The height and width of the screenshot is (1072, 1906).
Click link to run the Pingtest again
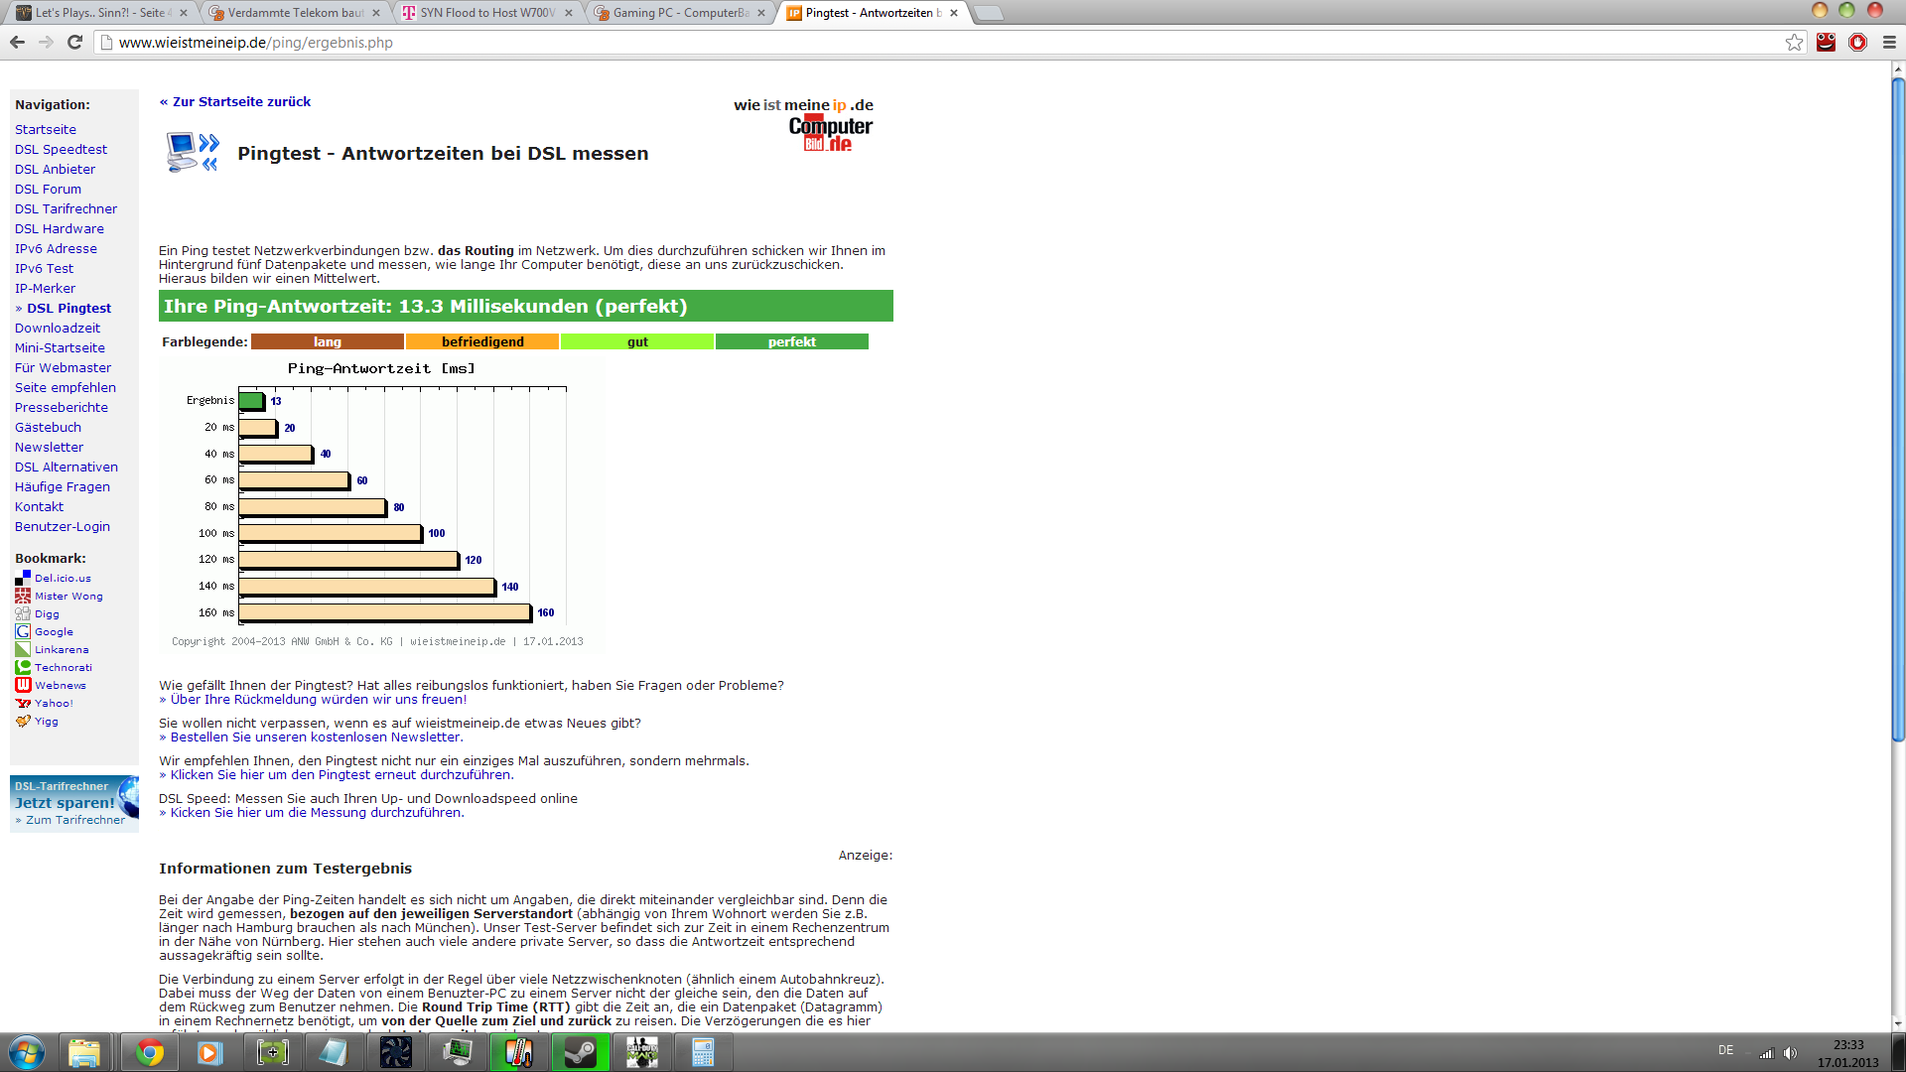click(x=337, y=774)
